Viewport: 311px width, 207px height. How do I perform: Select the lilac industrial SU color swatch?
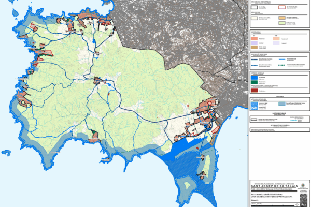(255, 43)
